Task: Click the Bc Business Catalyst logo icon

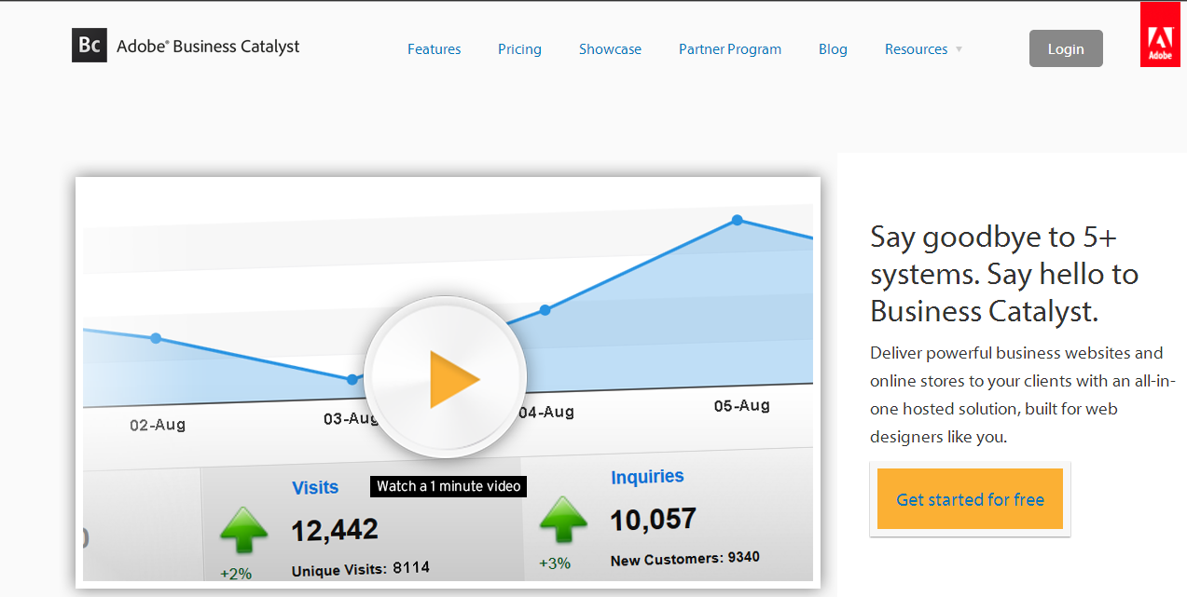Action: (90, 45)
